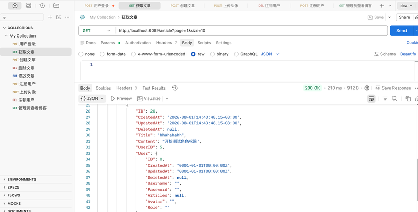
Task: Open the response JSON format dropdown
Action: tap(92, 98)
